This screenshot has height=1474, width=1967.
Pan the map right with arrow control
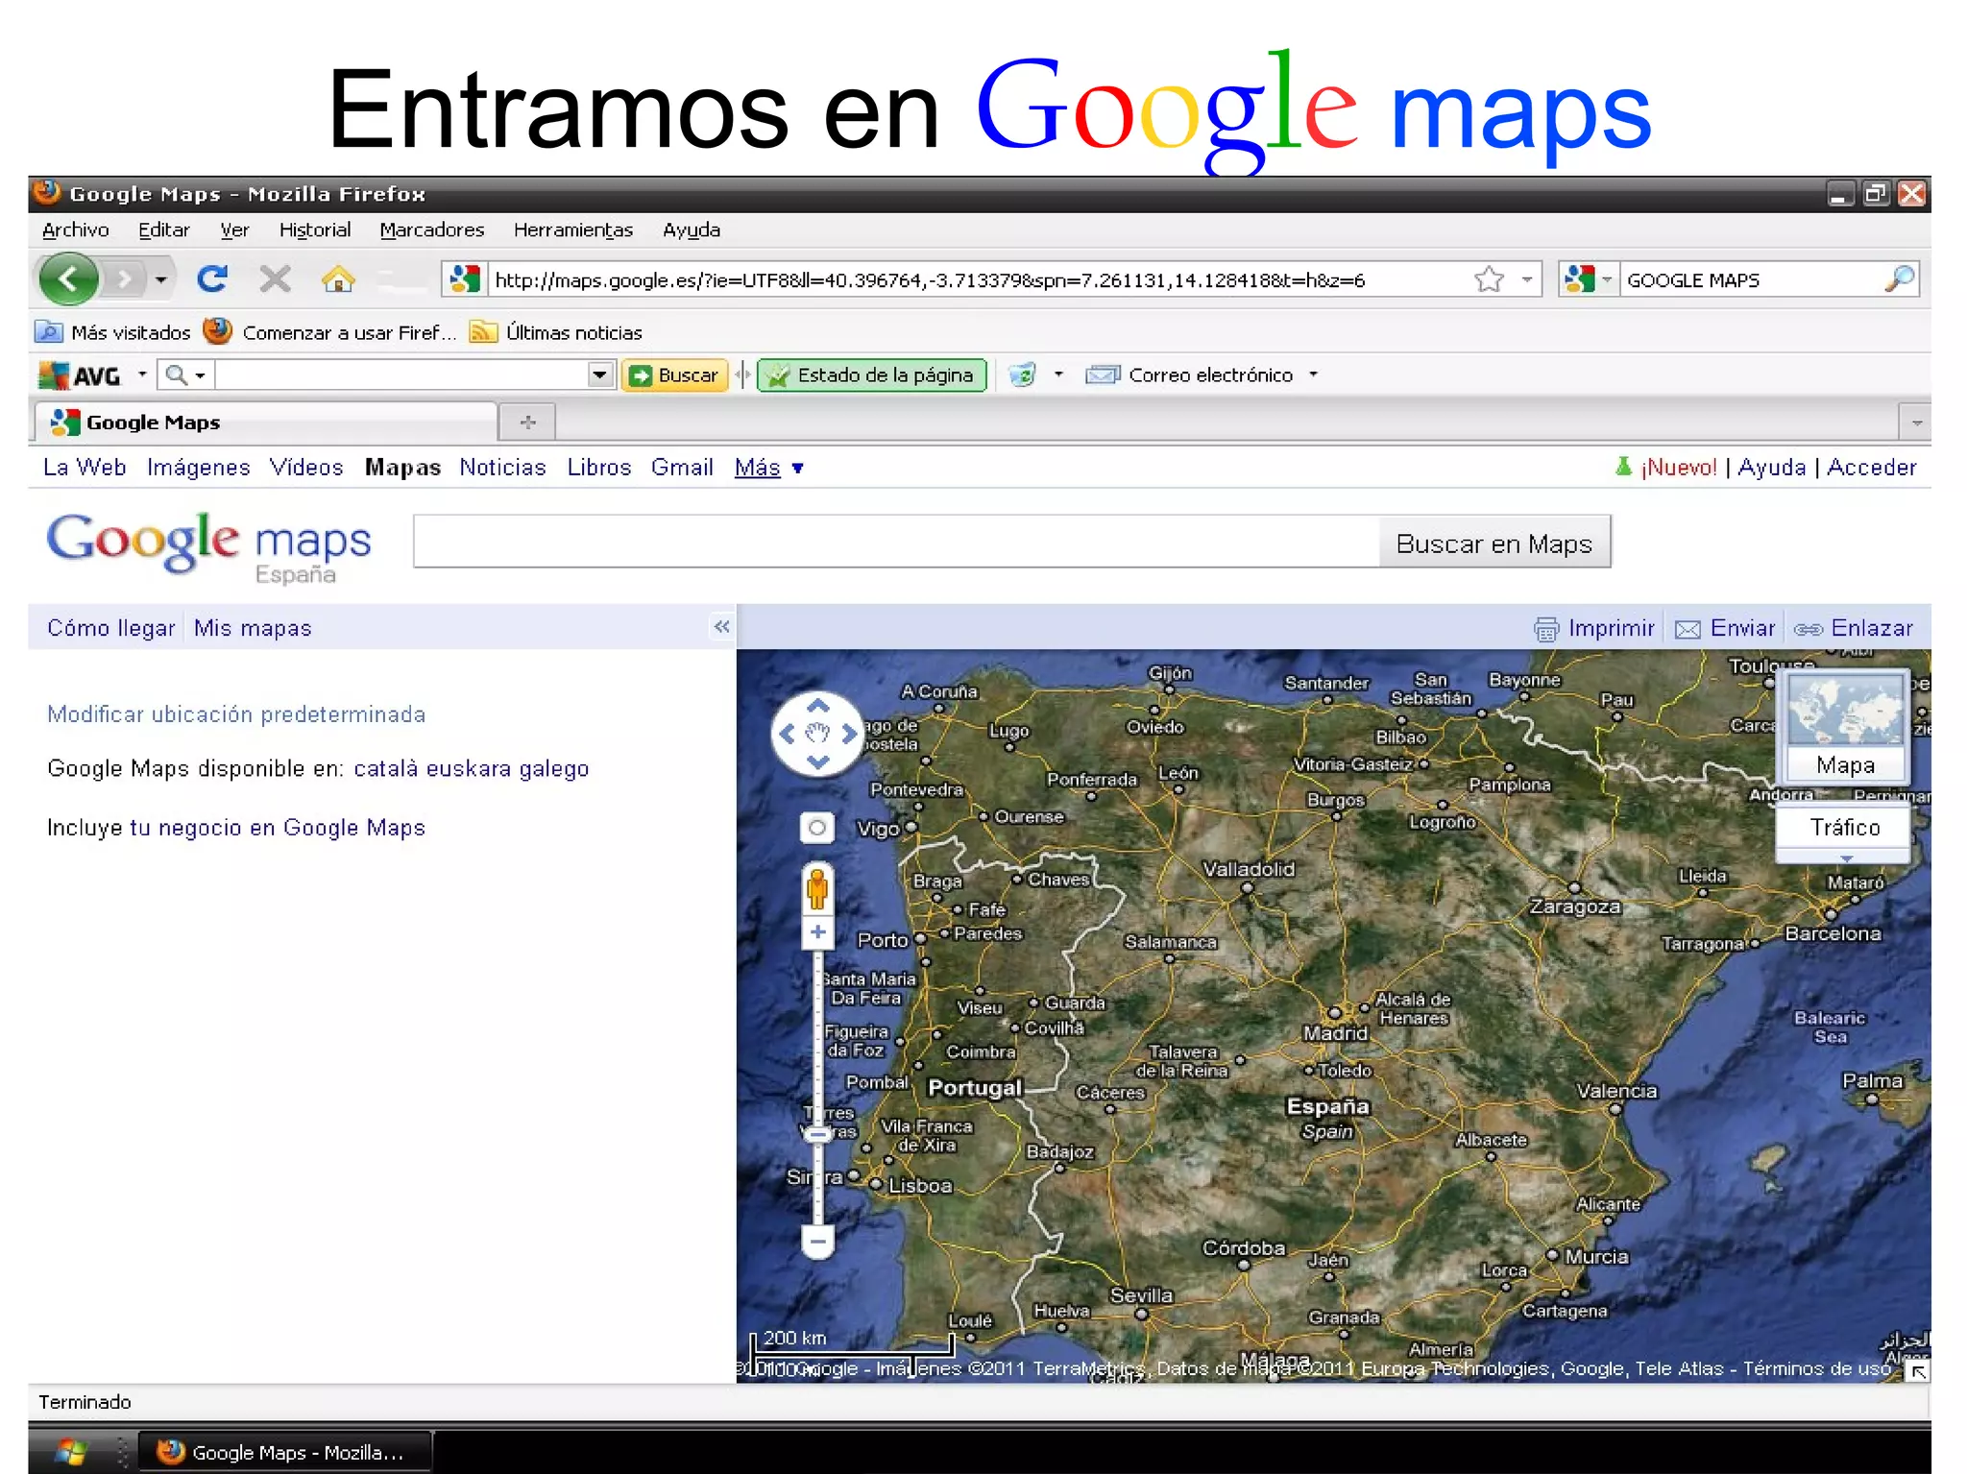click(x=849, y=735)
